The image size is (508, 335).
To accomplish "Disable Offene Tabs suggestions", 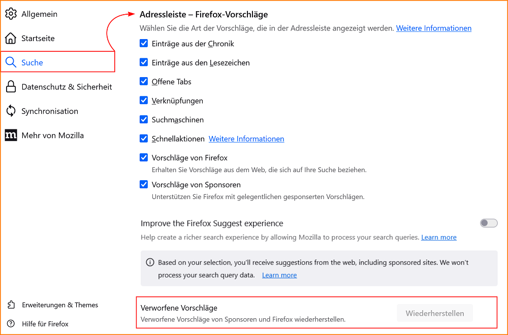I will 144,81.
